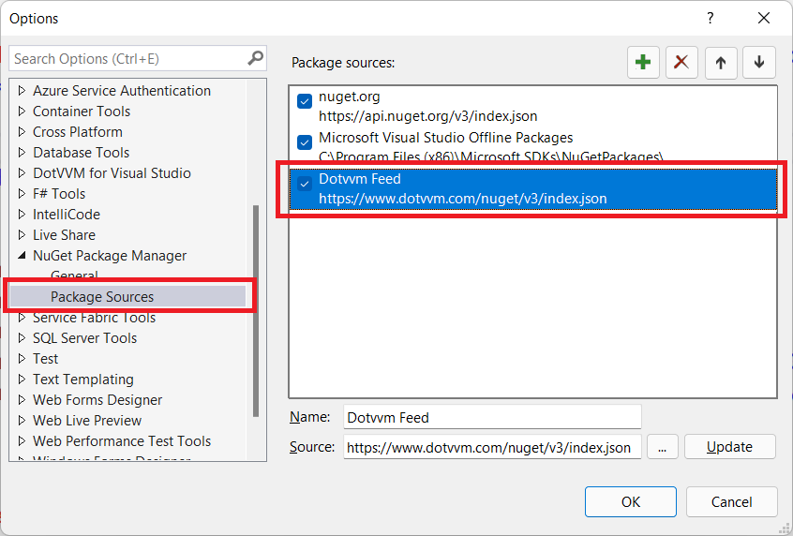Close the Options dialog
The height and width of the screenshot is (536, 793).
(764, 18)
